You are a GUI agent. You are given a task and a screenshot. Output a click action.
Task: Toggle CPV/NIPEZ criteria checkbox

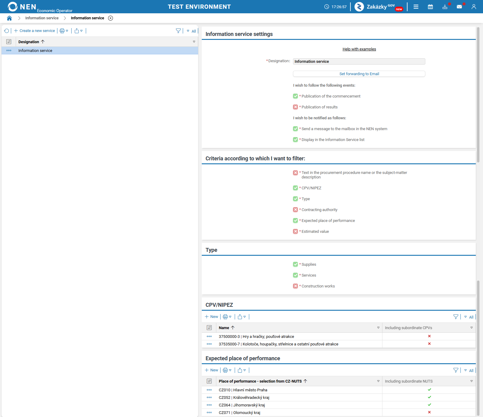(x=295, y=188)
